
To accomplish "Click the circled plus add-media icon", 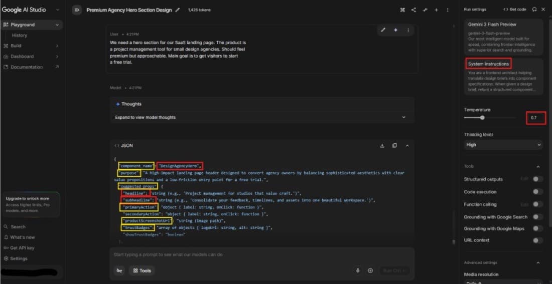I will click(370, 270).
